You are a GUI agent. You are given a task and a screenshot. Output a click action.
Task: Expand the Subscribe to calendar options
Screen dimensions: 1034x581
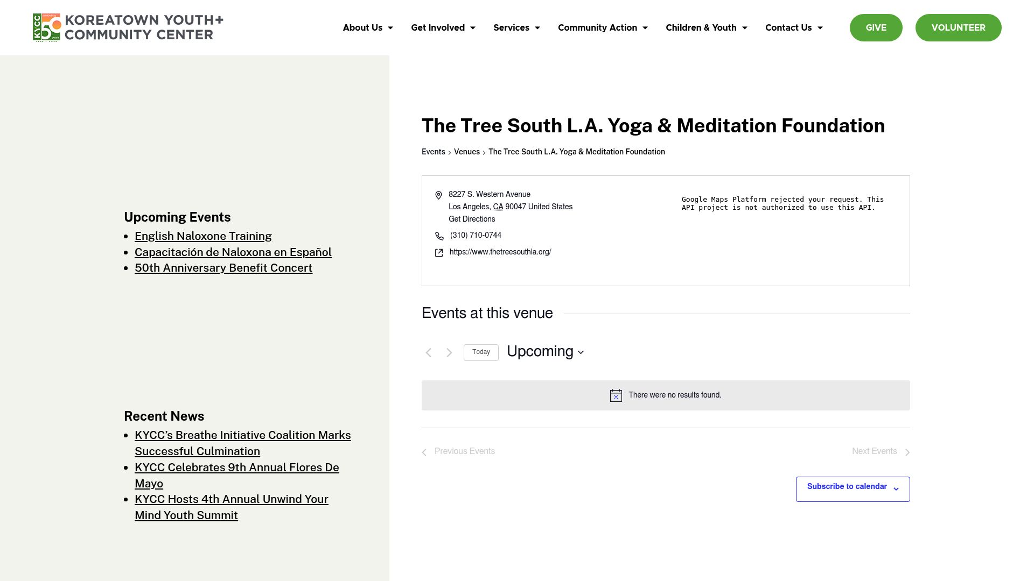tap(853, 488)
